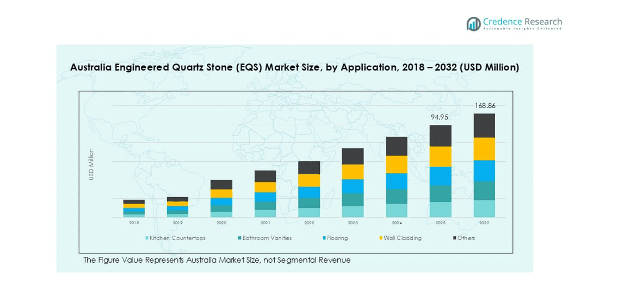Select the Others segment of the 2032 bar
This screenshot has height=285, width=624.
click(x=484, y=125)
